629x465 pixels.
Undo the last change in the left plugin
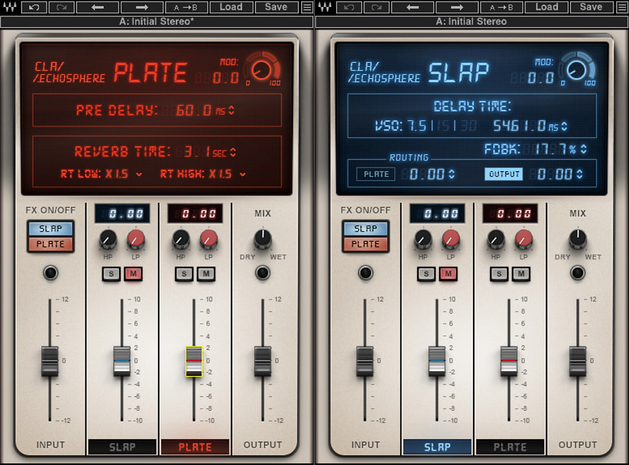[33, 7]
